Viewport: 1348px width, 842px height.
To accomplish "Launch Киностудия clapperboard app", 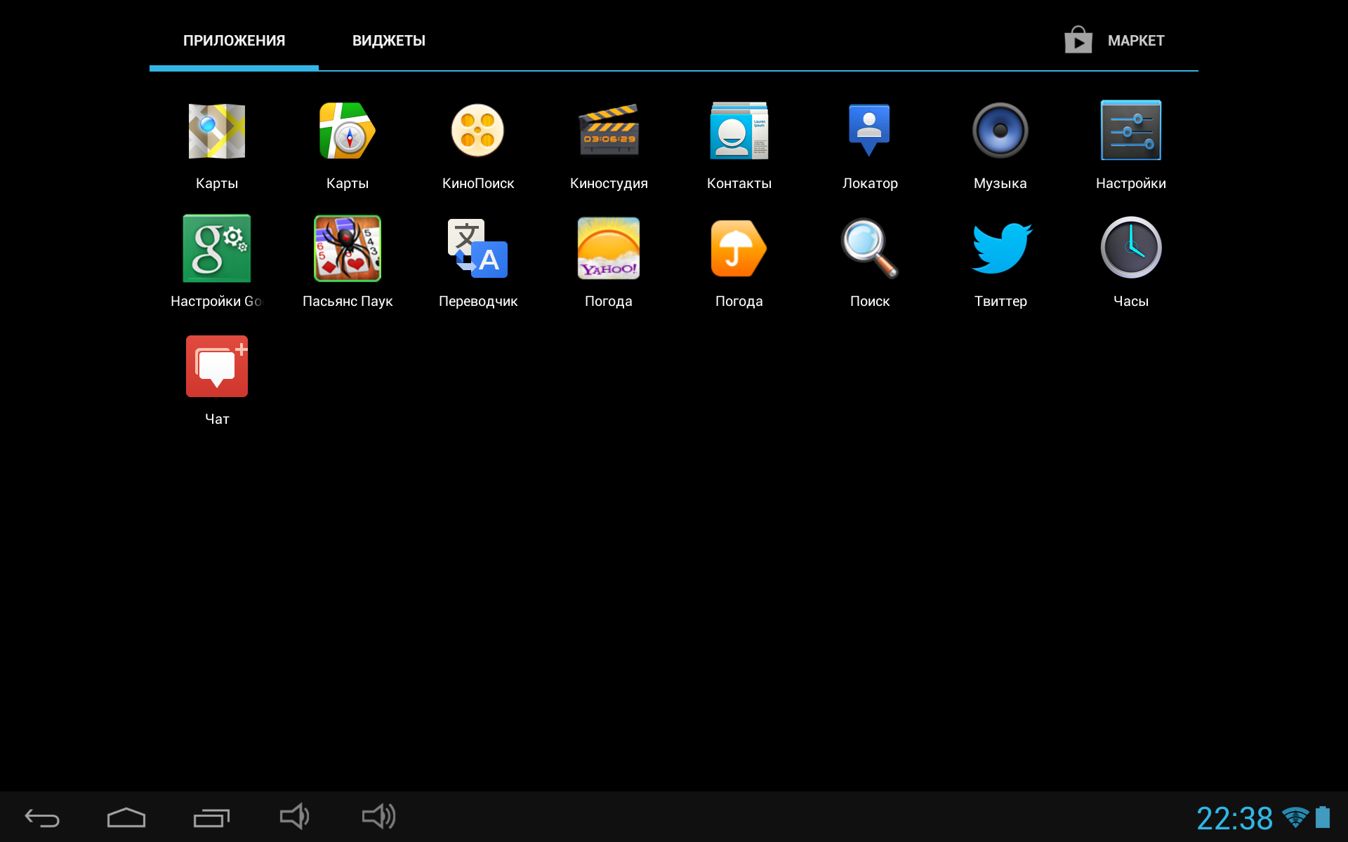I will (609, 131).
